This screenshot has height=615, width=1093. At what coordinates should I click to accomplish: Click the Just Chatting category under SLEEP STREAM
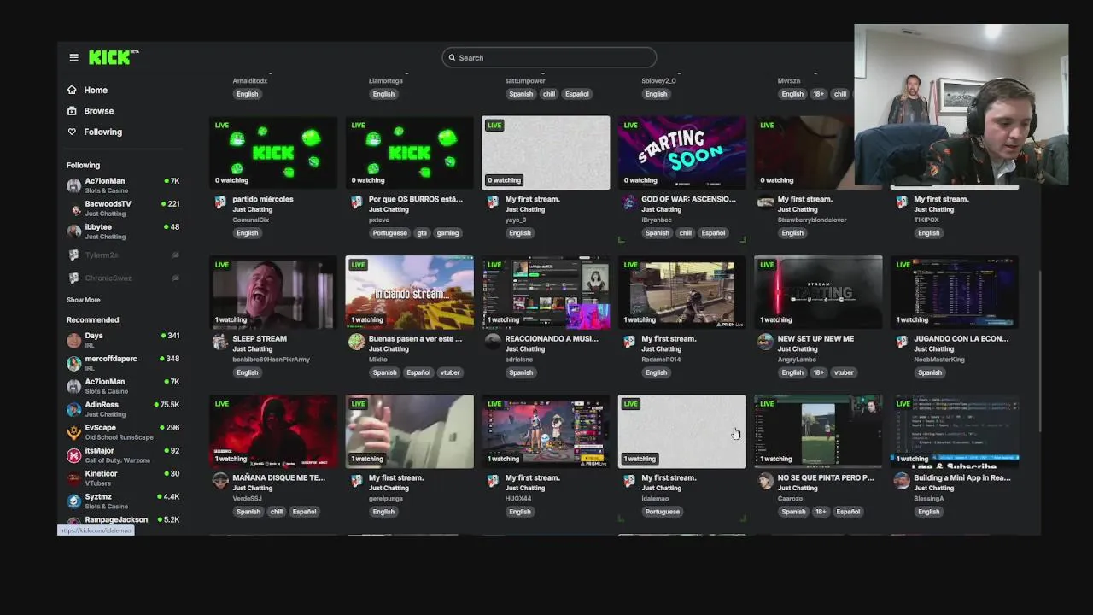click(x=253, y=348)
